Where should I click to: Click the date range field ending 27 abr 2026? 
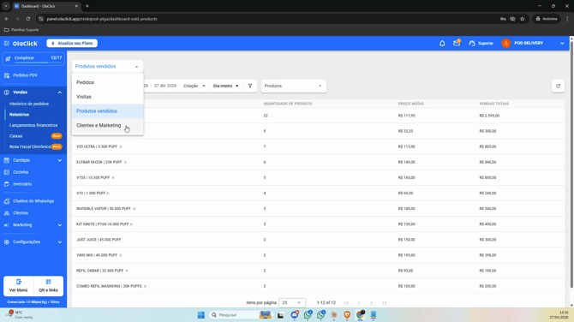coord(161,86)
